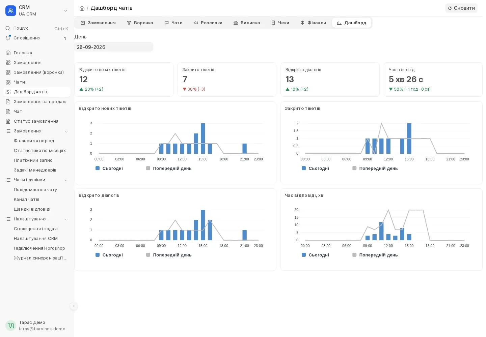The image size is (486, 337).
Task: Toggle Попередній день legend in Відкрито діалогів chart
Action: click(169, 255)
